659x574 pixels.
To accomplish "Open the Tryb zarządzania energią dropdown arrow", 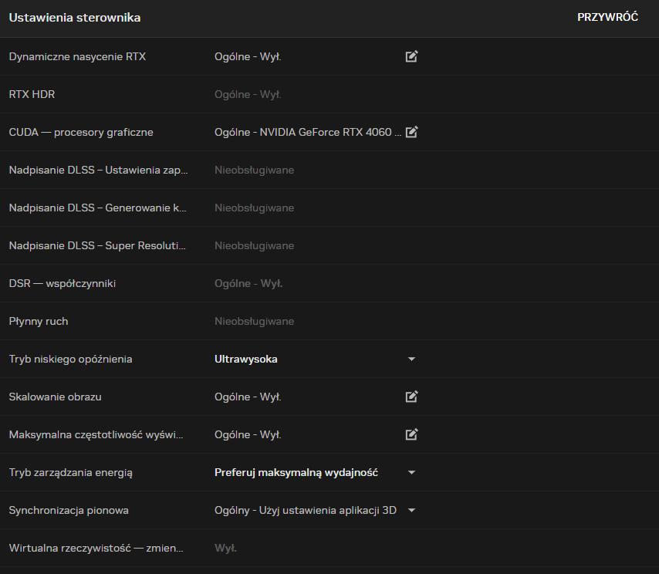I will pos(411,473).
